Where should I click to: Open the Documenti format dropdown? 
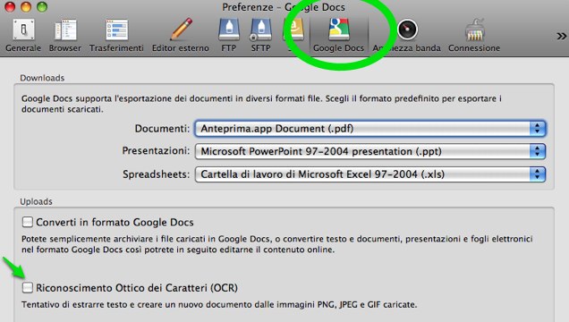(x=370, y=129)
